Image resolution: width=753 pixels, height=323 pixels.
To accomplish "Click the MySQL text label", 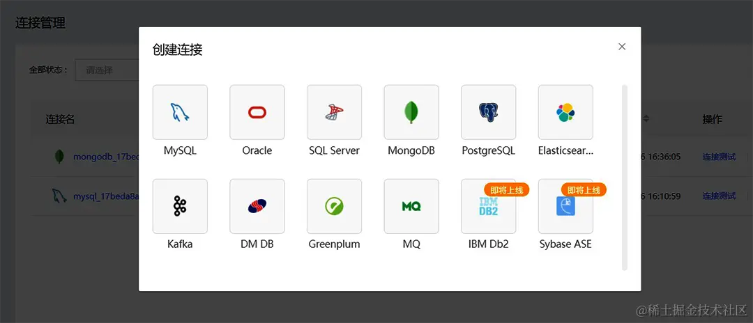I will [x=180, y=150].
